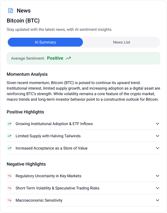Click red trend icon for Short-Term Volatility
Viewport: 167px width, 213px height.
click(9, 188)
